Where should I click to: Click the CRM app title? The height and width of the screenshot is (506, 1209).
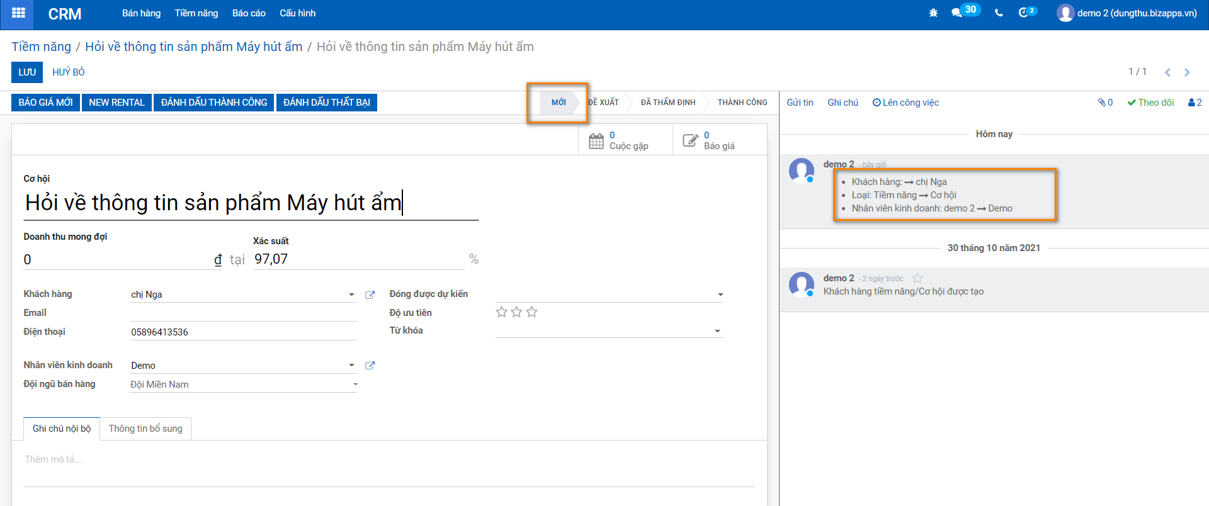point(65,14)
